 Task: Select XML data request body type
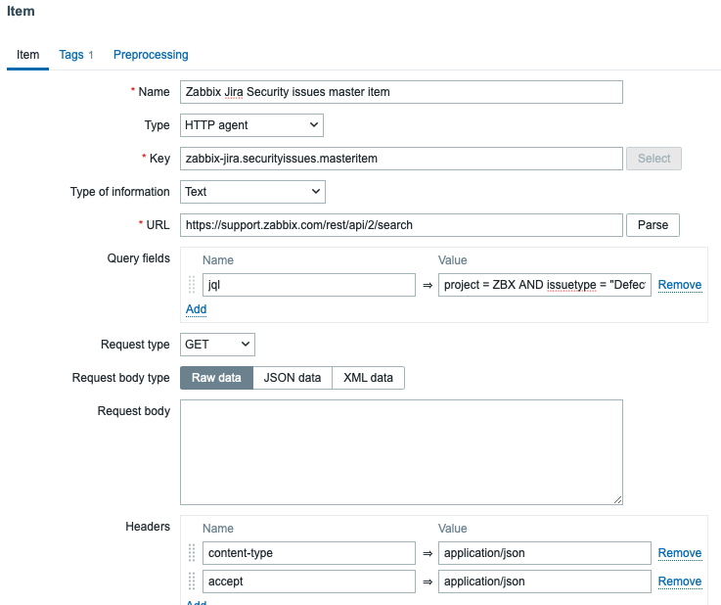pyautogui.click(x=368, y=378)
